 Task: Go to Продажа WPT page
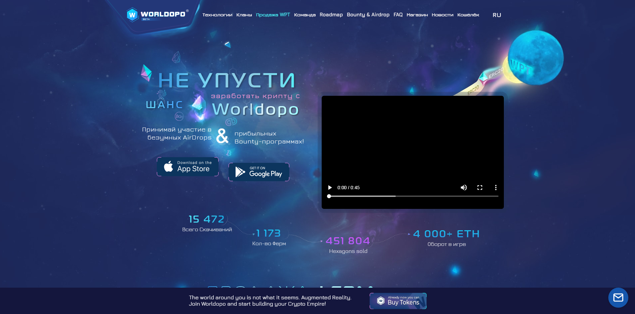273,15
